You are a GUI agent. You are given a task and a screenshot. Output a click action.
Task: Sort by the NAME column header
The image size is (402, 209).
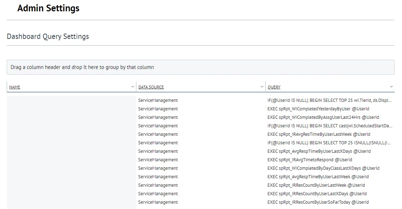(14, 87)
